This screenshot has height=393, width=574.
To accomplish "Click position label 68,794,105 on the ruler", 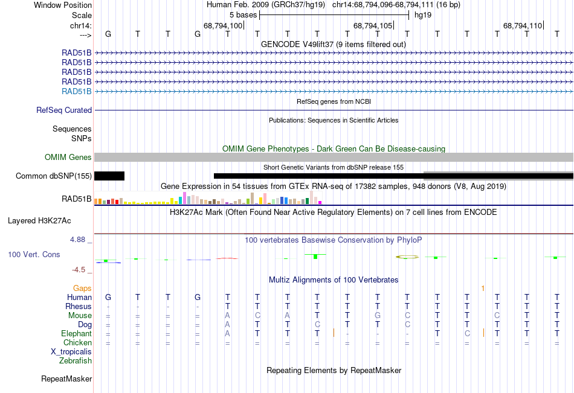I will coord(373,25).
